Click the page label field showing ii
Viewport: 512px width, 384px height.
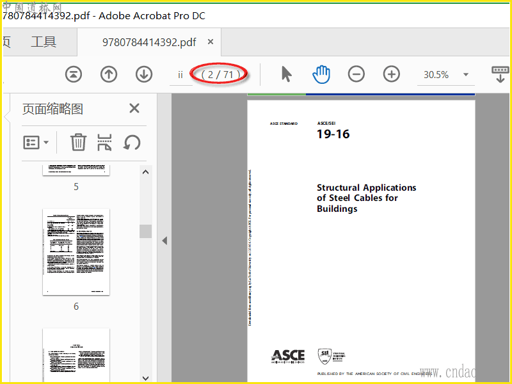(x=180, y=75)
